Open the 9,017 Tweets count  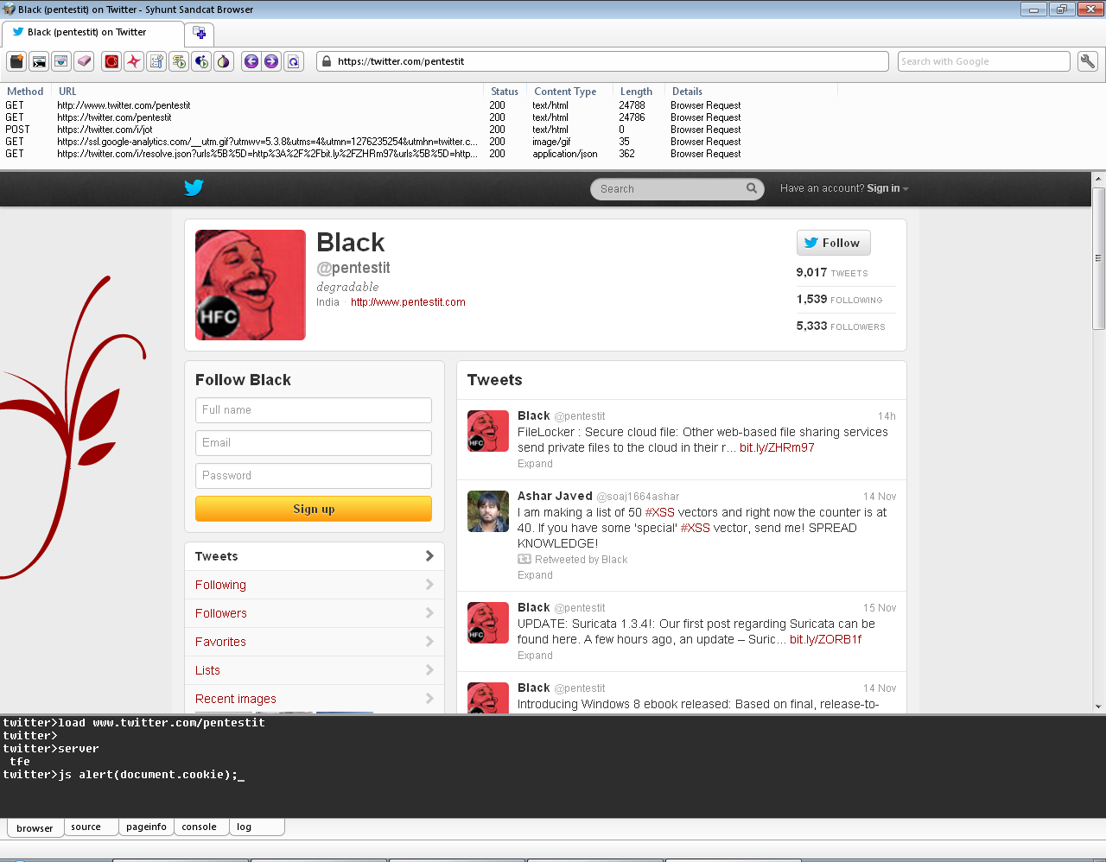coord(832,272)
